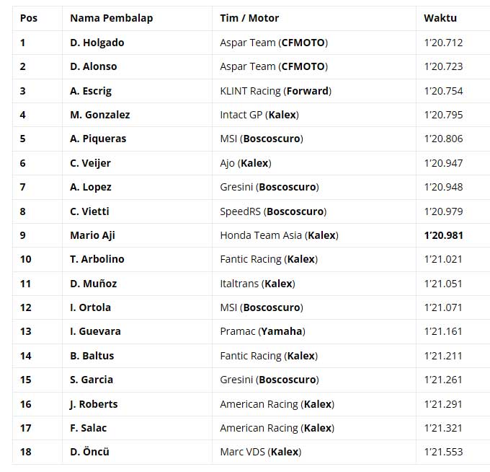Click the Pramac (Yamaha) team cell
The width and height of the screenshot is (490, 472).
(262, 331)
